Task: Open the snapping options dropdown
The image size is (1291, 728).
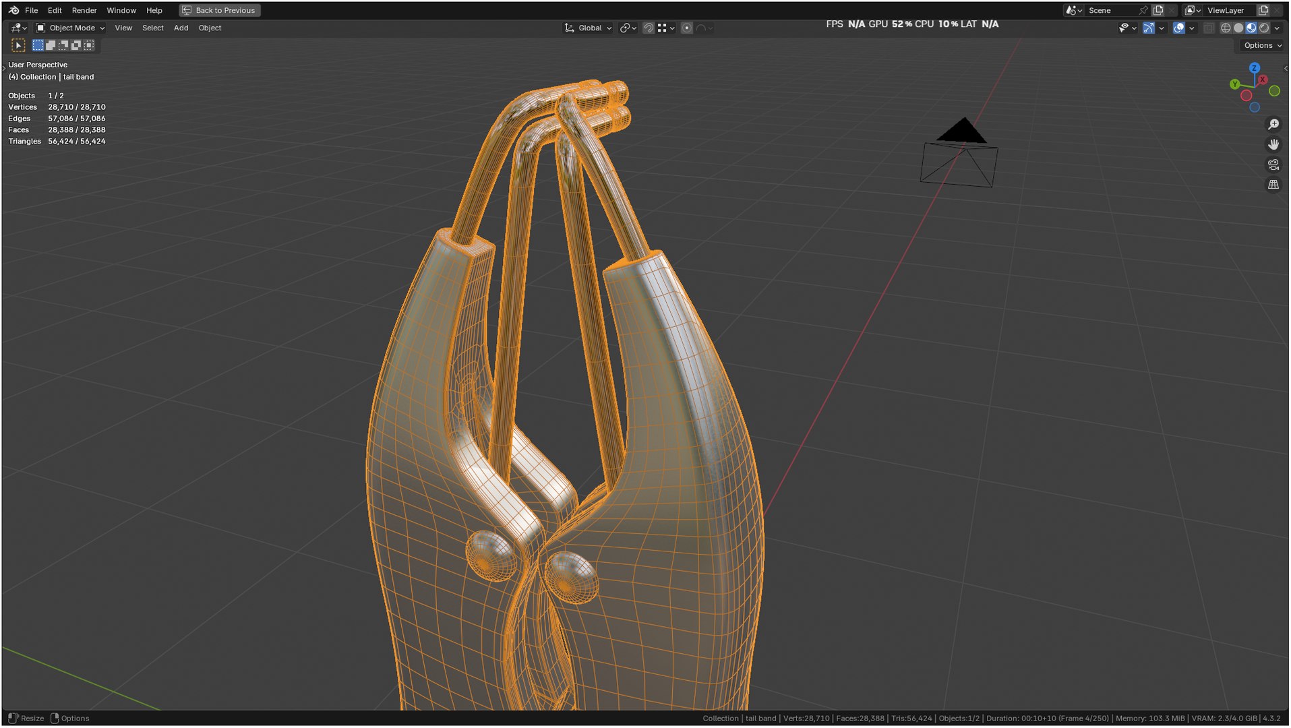Action: tap(666, 28)
